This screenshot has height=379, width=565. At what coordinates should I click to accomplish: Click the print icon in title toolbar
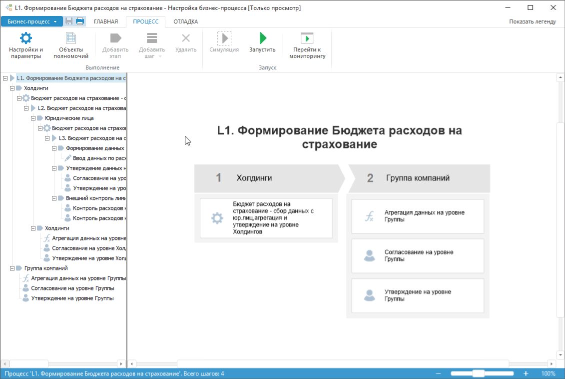pos(79,21)
